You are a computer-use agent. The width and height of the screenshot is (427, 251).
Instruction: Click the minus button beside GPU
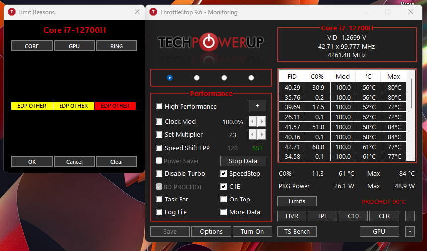(x=410, y=231)
